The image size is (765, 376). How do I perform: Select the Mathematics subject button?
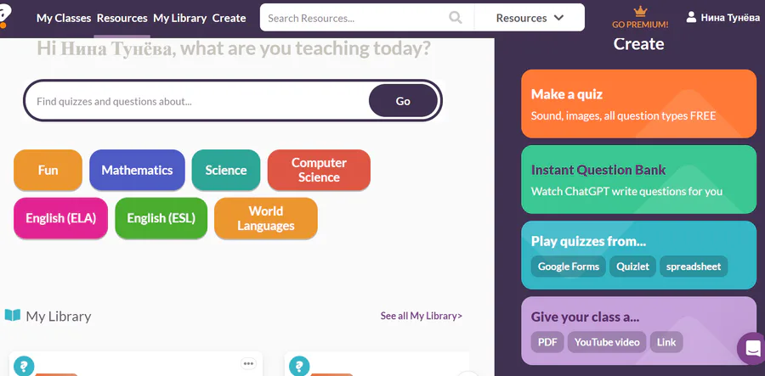click(137, 170)
